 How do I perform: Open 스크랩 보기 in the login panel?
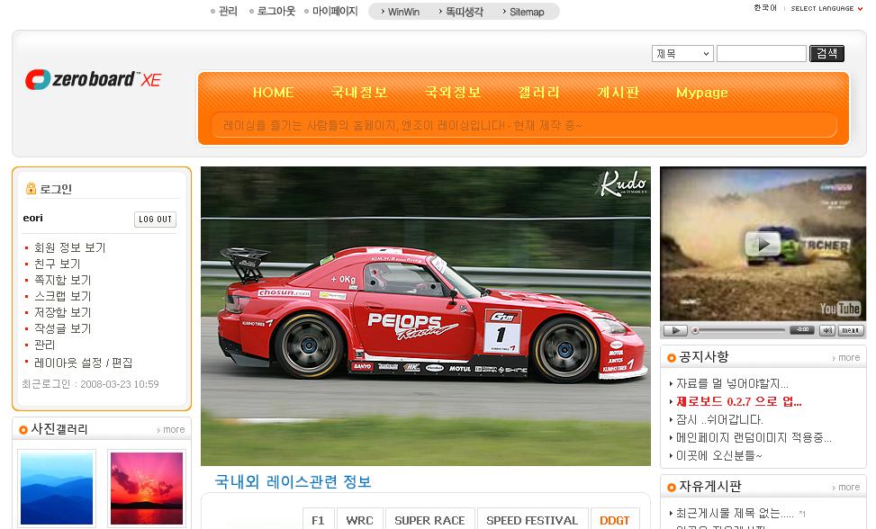[63, 296]
